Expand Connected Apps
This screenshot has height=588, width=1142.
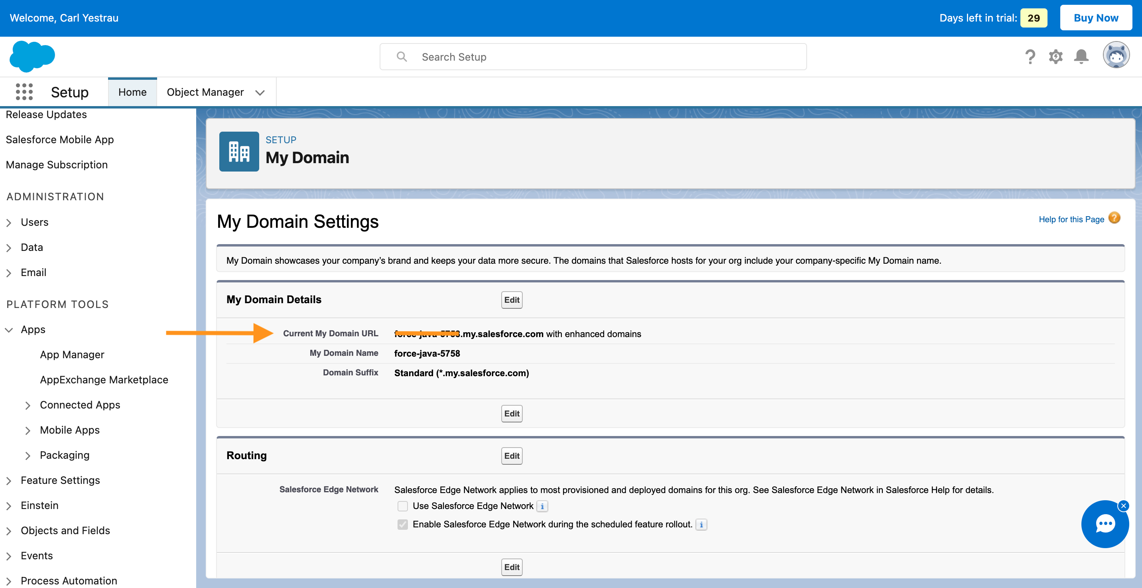[28, 405]
